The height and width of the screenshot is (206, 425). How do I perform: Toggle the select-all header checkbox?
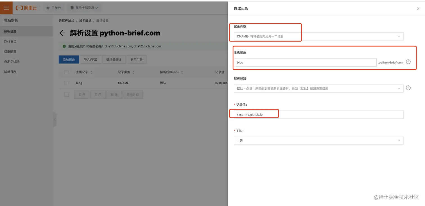66,72
